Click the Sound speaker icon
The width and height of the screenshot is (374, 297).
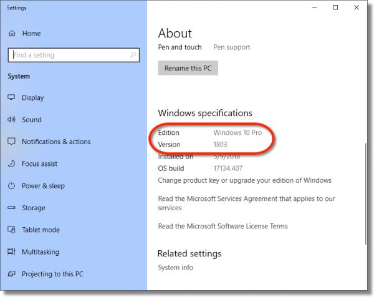[11, 119]
